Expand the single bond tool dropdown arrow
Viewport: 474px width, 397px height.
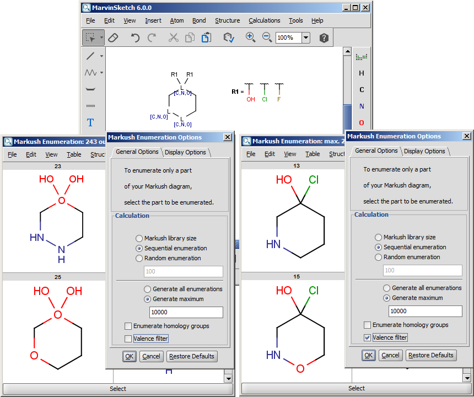tap(101, 56)
